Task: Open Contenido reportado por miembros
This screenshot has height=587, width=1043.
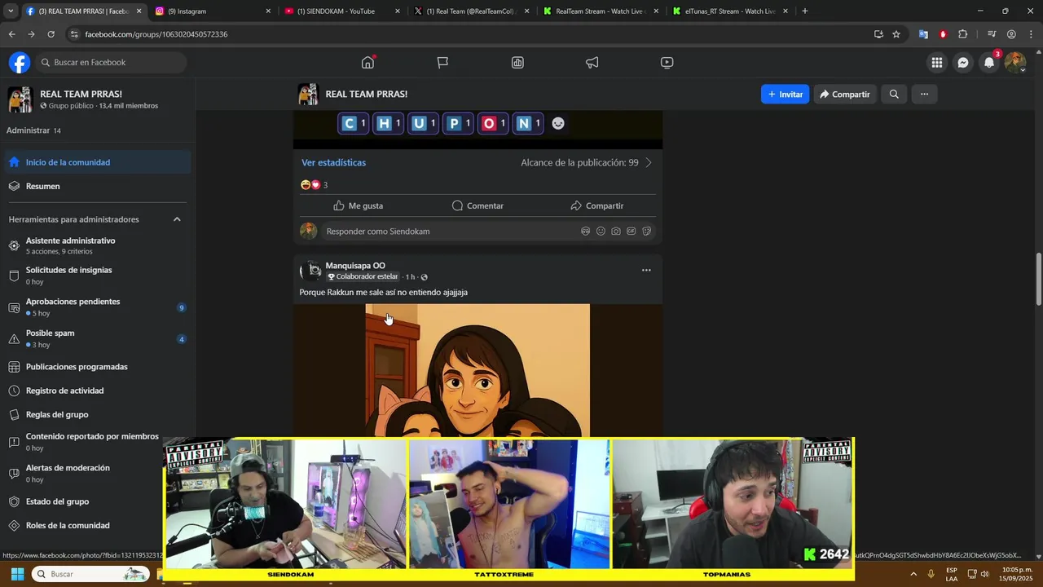Action: (97, 442)
